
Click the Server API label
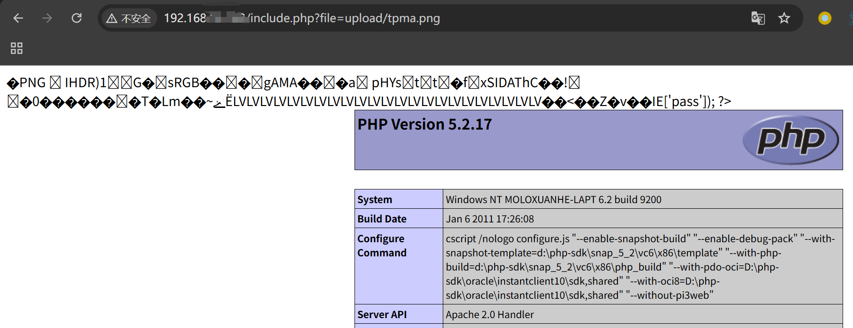point(382,315)
